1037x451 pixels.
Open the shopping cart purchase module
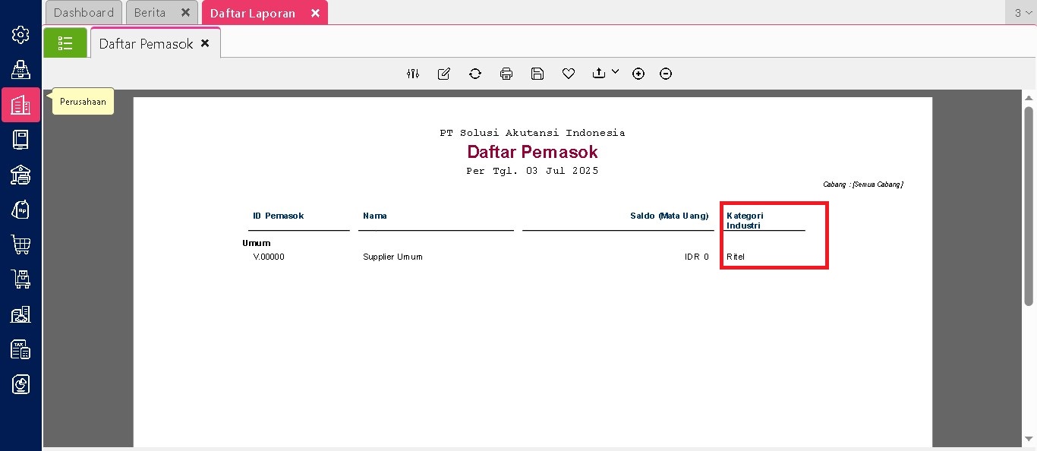click(x=20, y=244)
